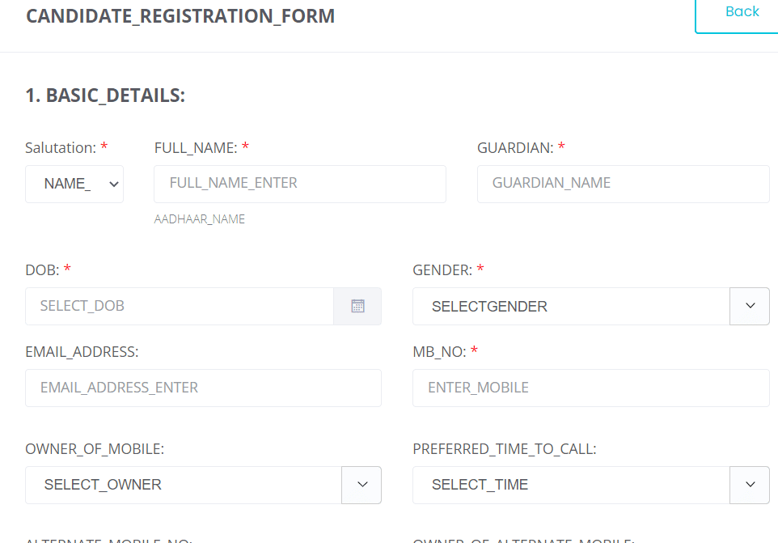Click the AADHAAR_NAME helper text
The height and width of the screenshot is (543, 778).
pyautogui.click(x=199, y=218)
